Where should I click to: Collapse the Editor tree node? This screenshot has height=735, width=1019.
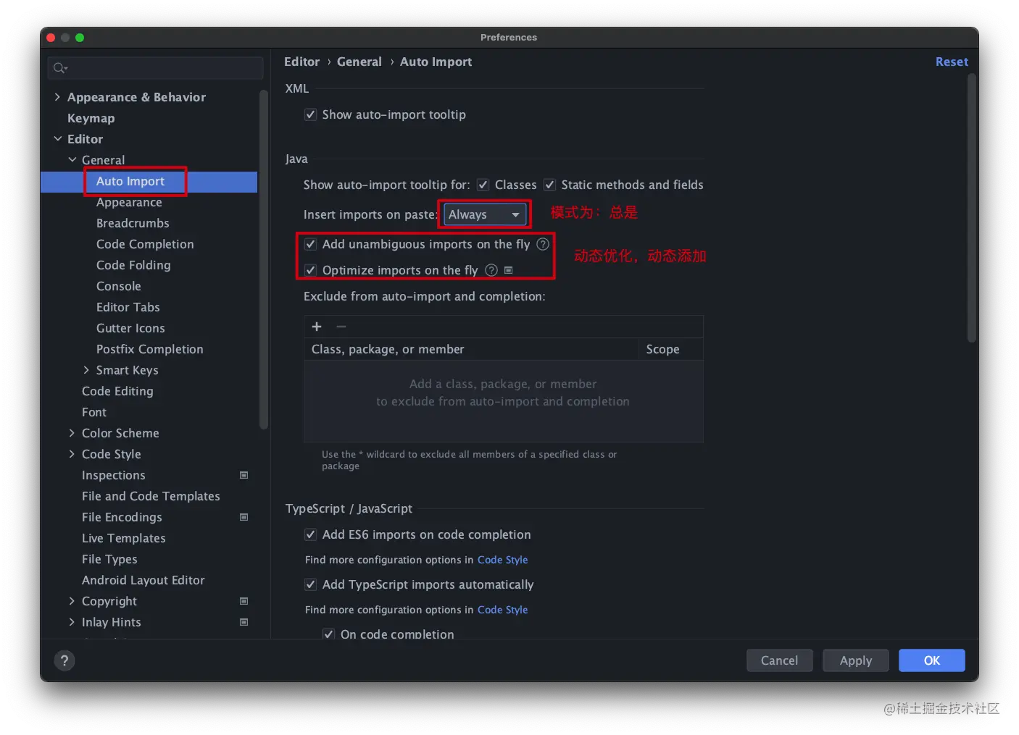[57, 139]
